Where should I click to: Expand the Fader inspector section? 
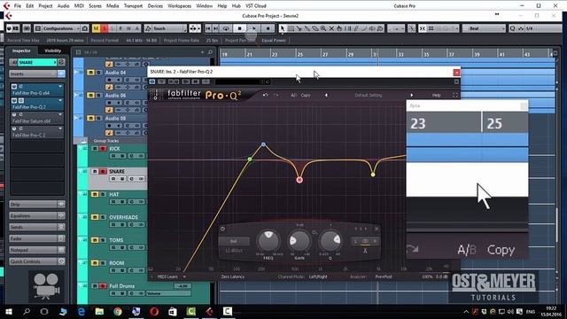click(x=37, y=238)
